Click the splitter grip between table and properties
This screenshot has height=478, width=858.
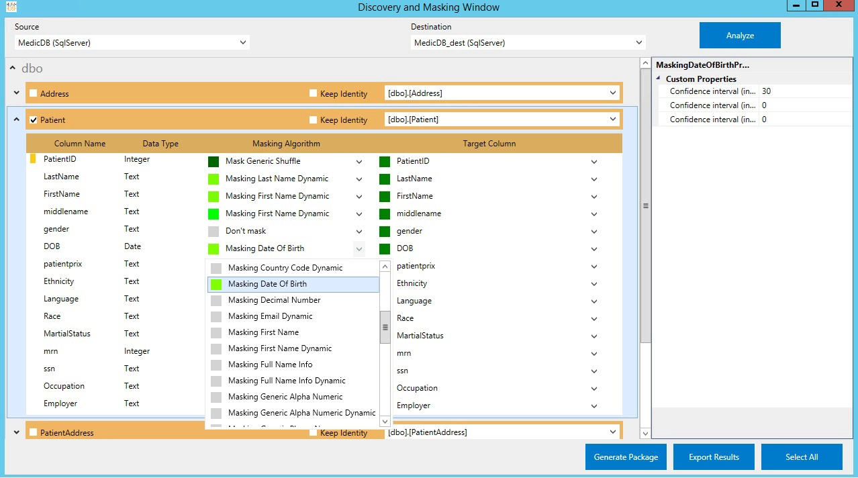tap(646, 206)
